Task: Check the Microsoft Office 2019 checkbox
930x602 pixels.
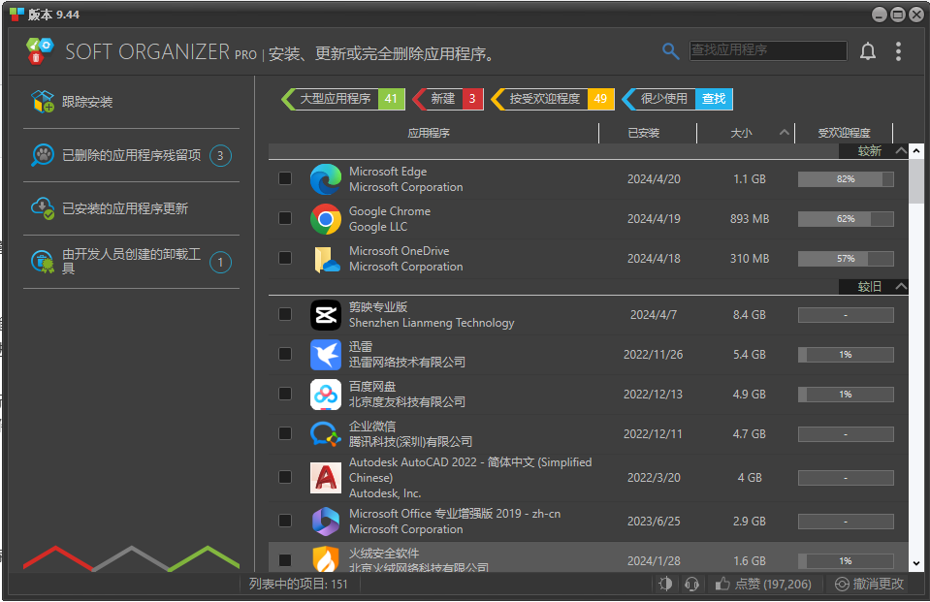Action: [x=285, y=521]
